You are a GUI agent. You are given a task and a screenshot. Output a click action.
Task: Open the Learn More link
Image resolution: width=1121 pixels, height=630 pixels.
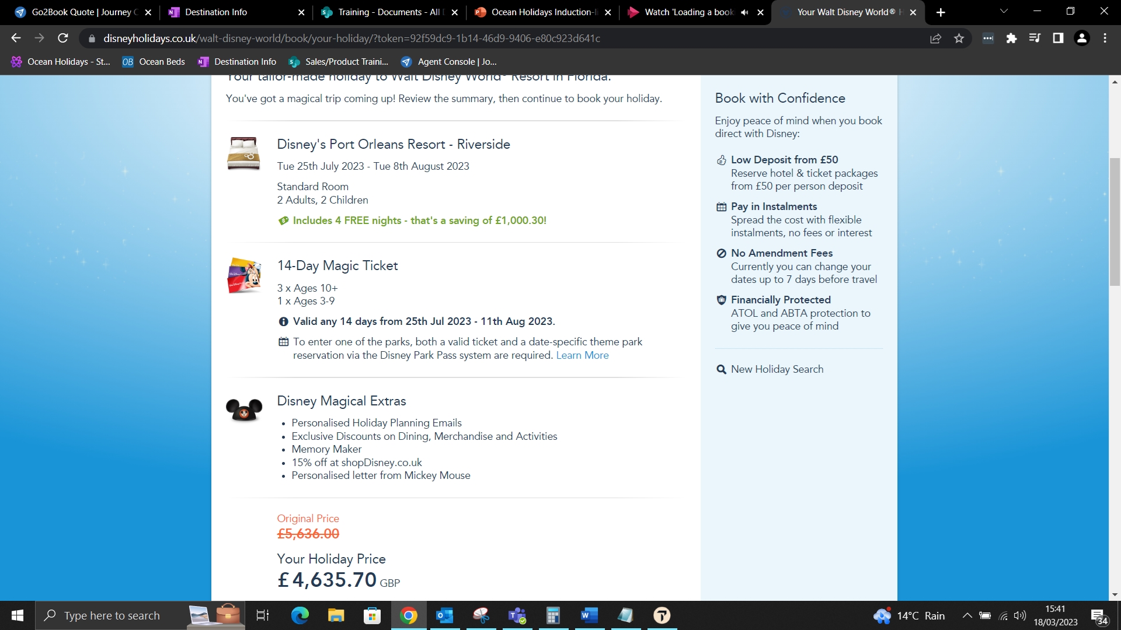pos(582,355)
